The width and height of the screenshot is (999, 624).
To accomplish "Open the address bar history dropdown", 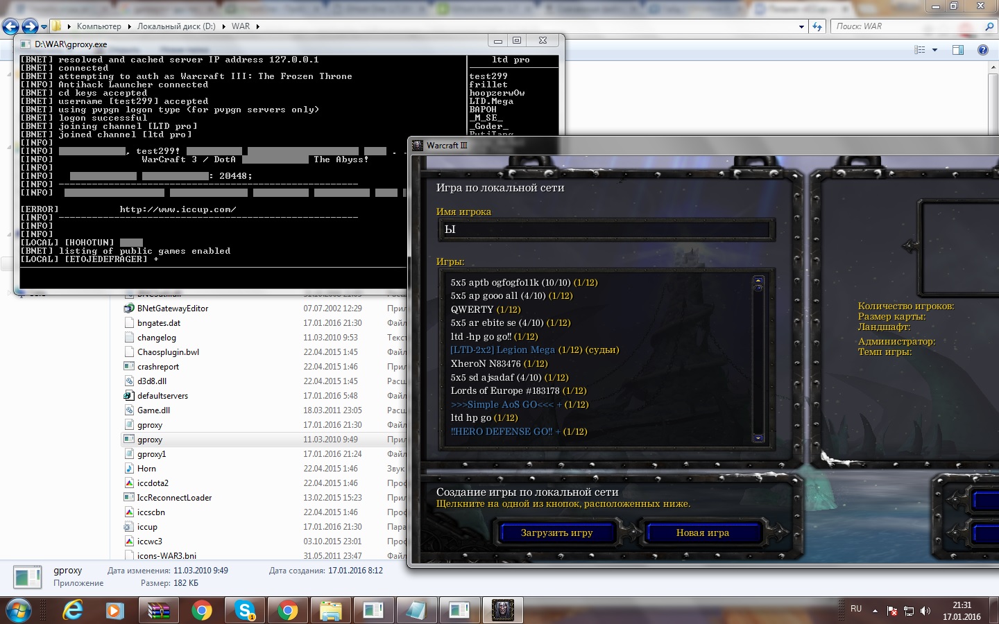I will tap(801, 26).
